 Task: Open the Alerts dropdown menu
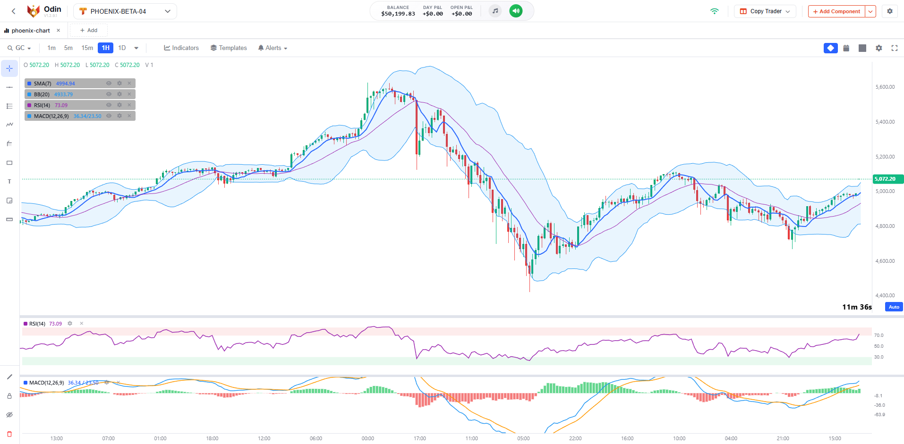coord(273,48)
